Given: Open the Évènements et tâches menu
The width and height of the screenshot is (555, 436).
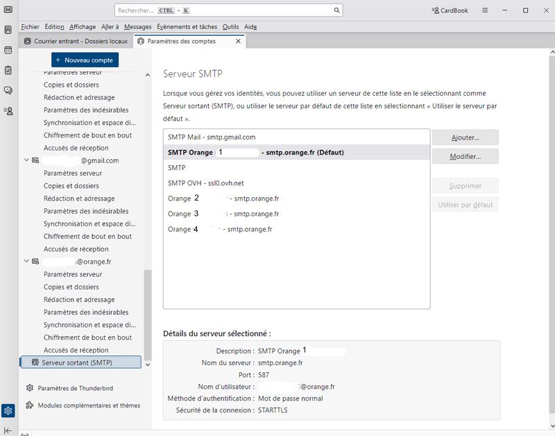Looking at the screenshot, I should (187, 27).
